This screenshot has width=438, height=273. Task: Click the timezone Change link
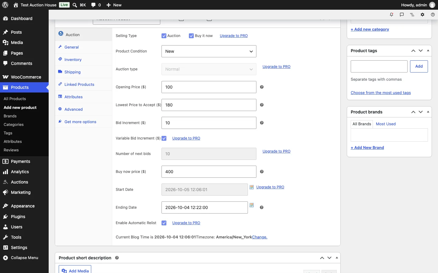pyautogui.click(x=260, y=237)
